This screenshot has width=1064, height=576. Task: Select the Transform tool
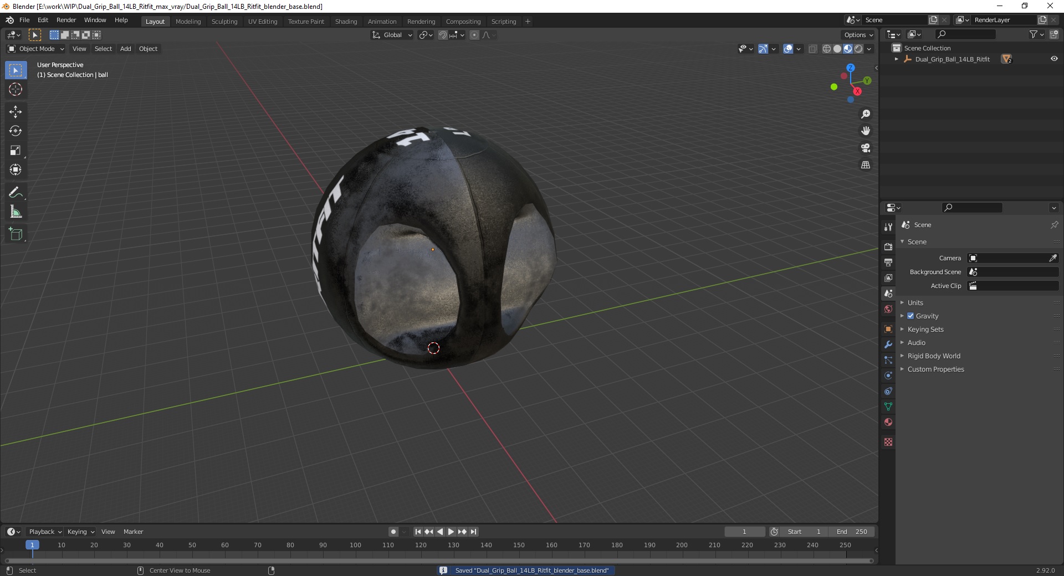tap(16, 170)
